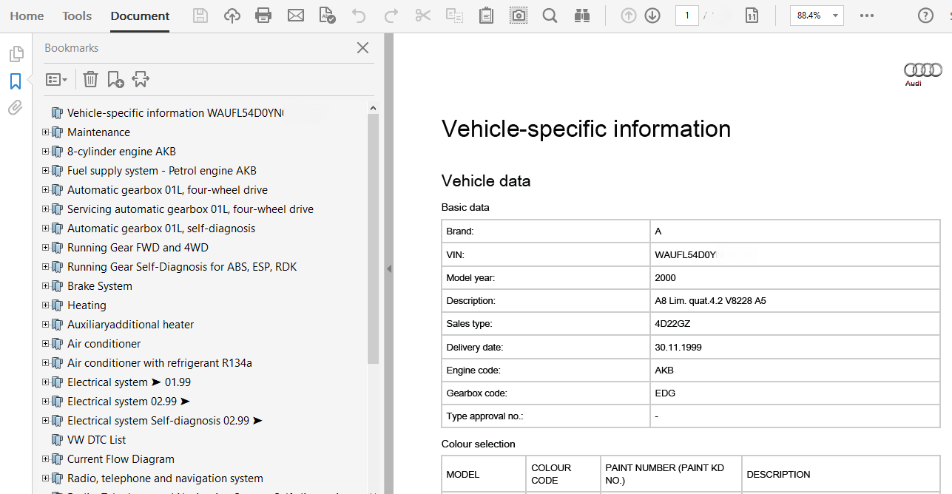Redo the last action
Viewport: 952px width, 494px height.
coord(391,16)
